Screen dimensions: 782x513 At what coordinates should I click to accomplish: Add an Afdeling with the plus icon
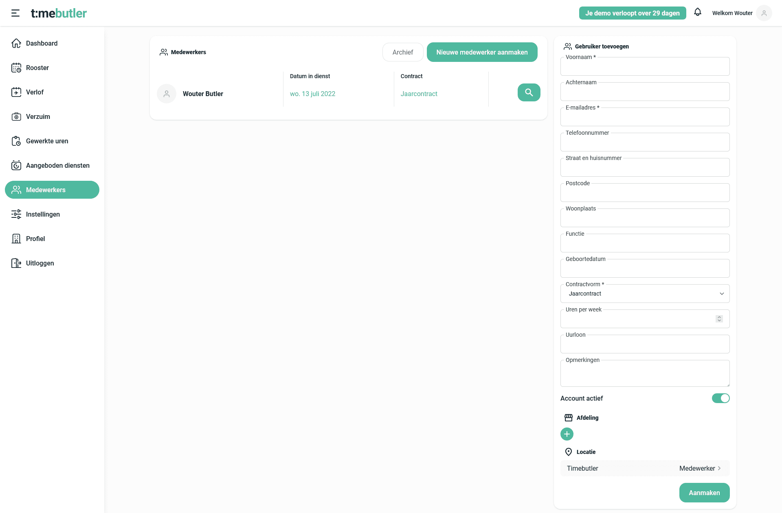567,434
